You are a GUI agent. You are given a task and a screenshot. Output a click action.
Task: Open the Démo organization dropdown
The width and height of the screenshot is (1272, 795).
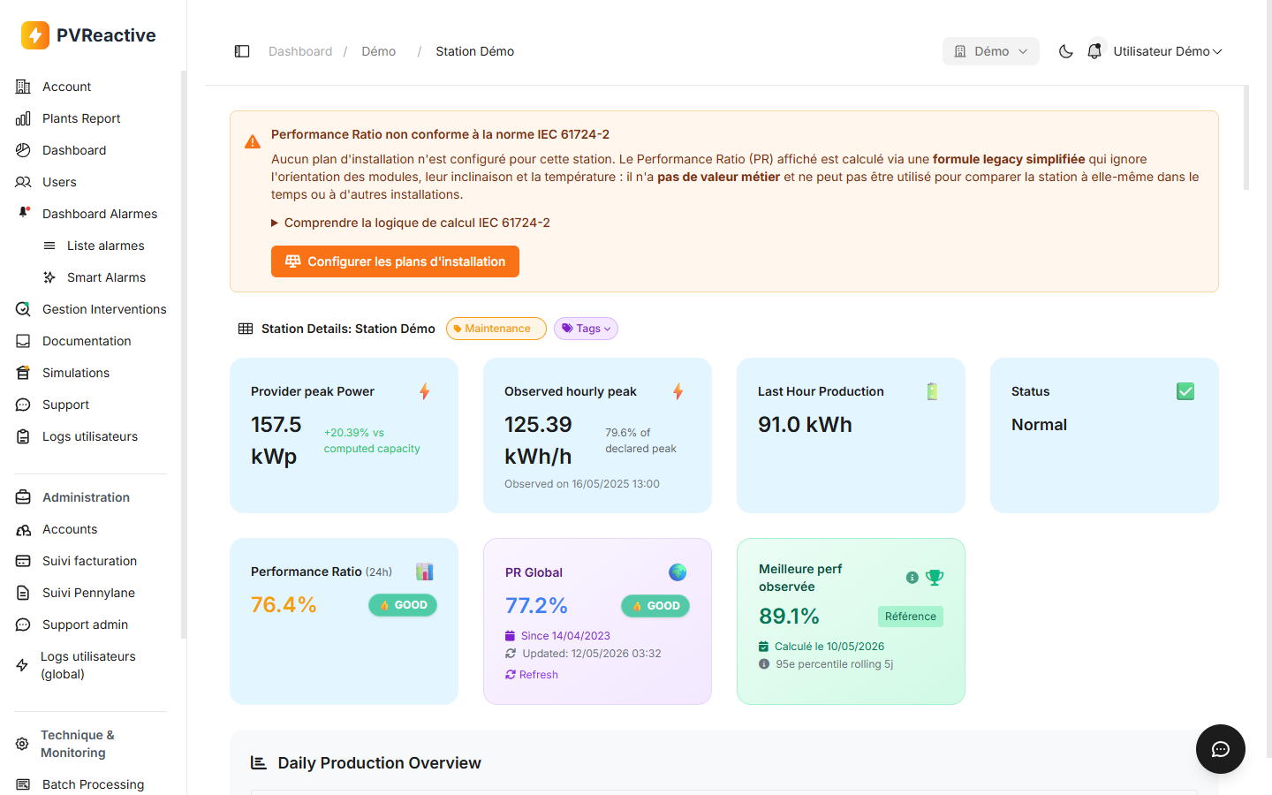coord(991,51)
